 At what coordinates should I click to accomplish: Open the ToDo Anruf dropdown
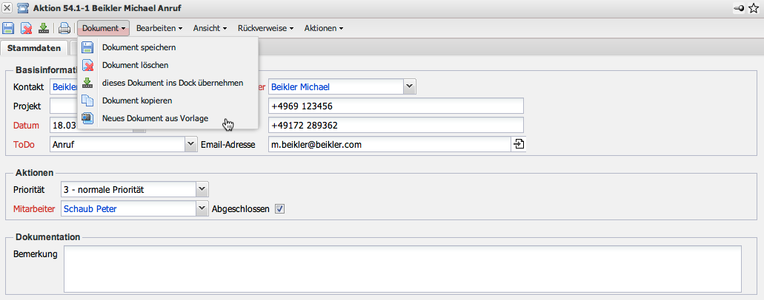189,145
